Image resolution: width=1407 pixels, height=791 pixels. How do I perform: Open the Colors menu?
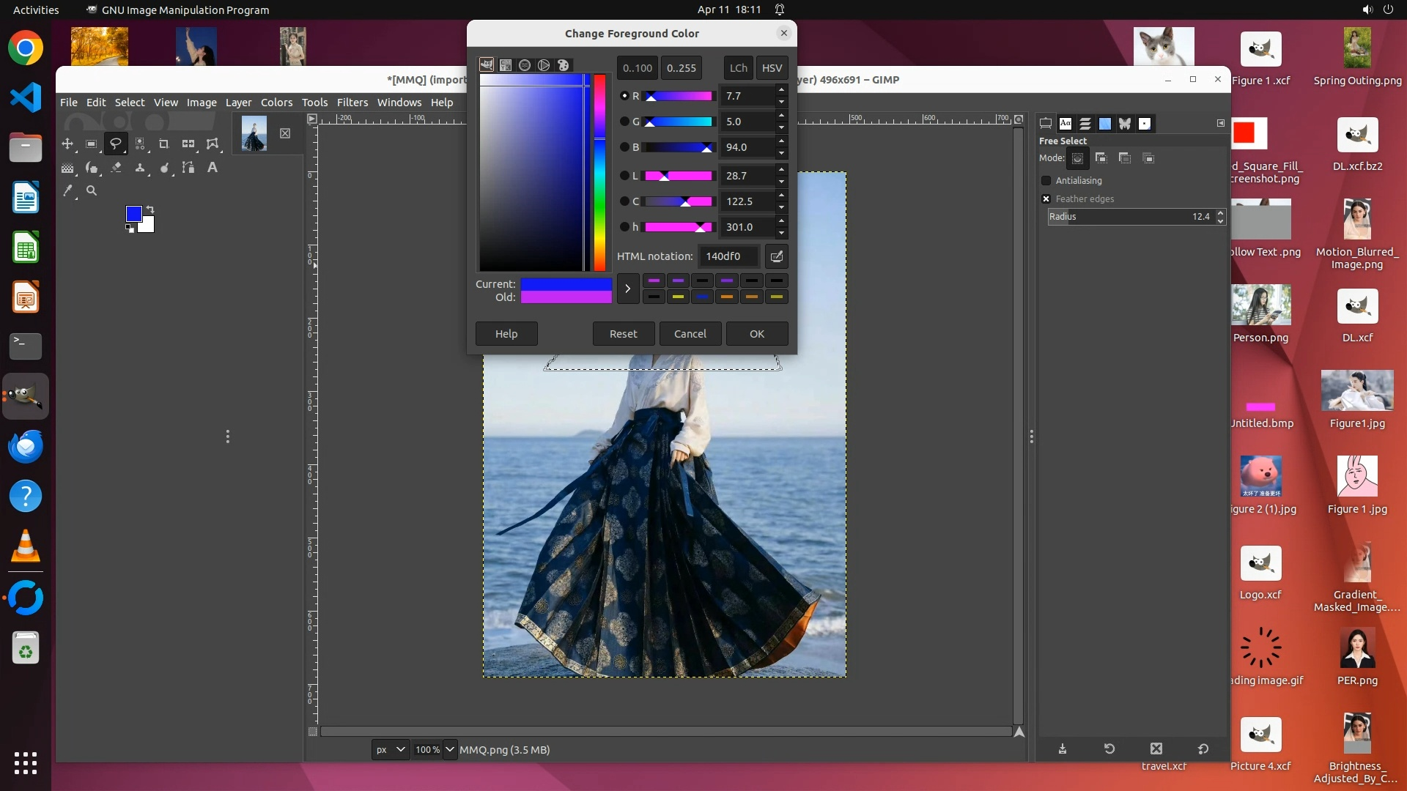(x=276, y=103)
